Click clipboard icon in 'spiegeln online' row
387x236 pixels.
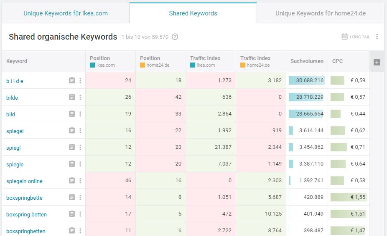[x=72, y=181]
